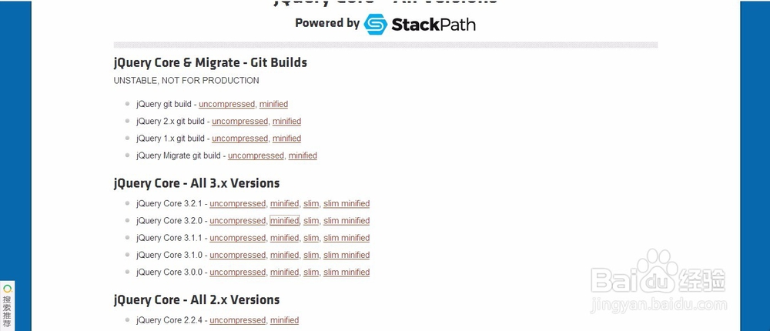This screenshot has height=331, width=770.
Task: Open uncompressed jQuery 2.x git build
Action: (240, 122)
